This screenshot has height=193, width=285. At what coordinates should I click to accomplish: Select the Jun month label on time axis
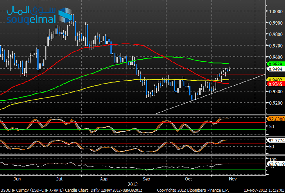[x=18, y=179]
